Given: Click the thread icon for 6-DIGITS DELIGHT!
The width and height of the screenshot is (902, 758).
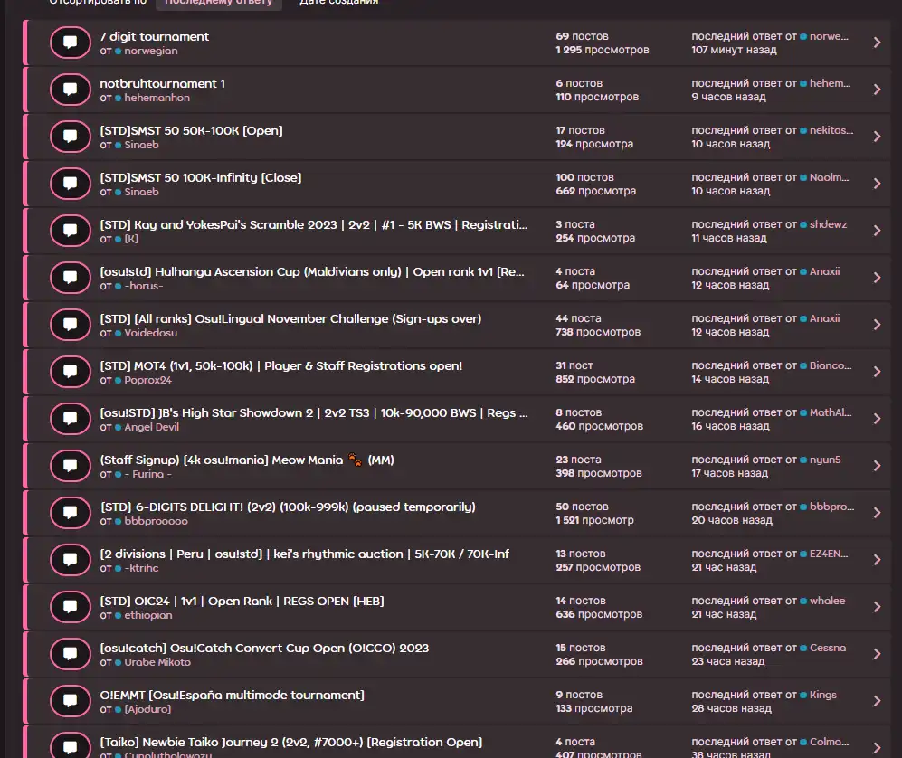Looking at the screenshot, I should pyautogui.click(x=71, y=513).
